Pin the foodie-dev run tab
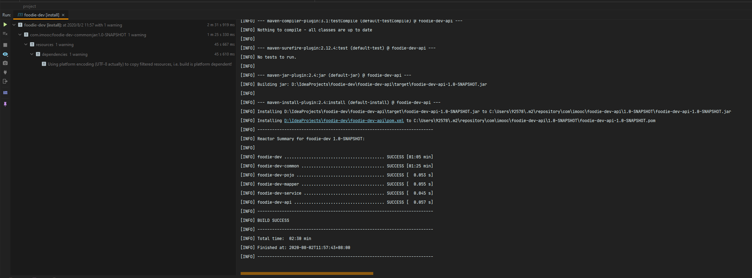 click(x=5, y=104)
